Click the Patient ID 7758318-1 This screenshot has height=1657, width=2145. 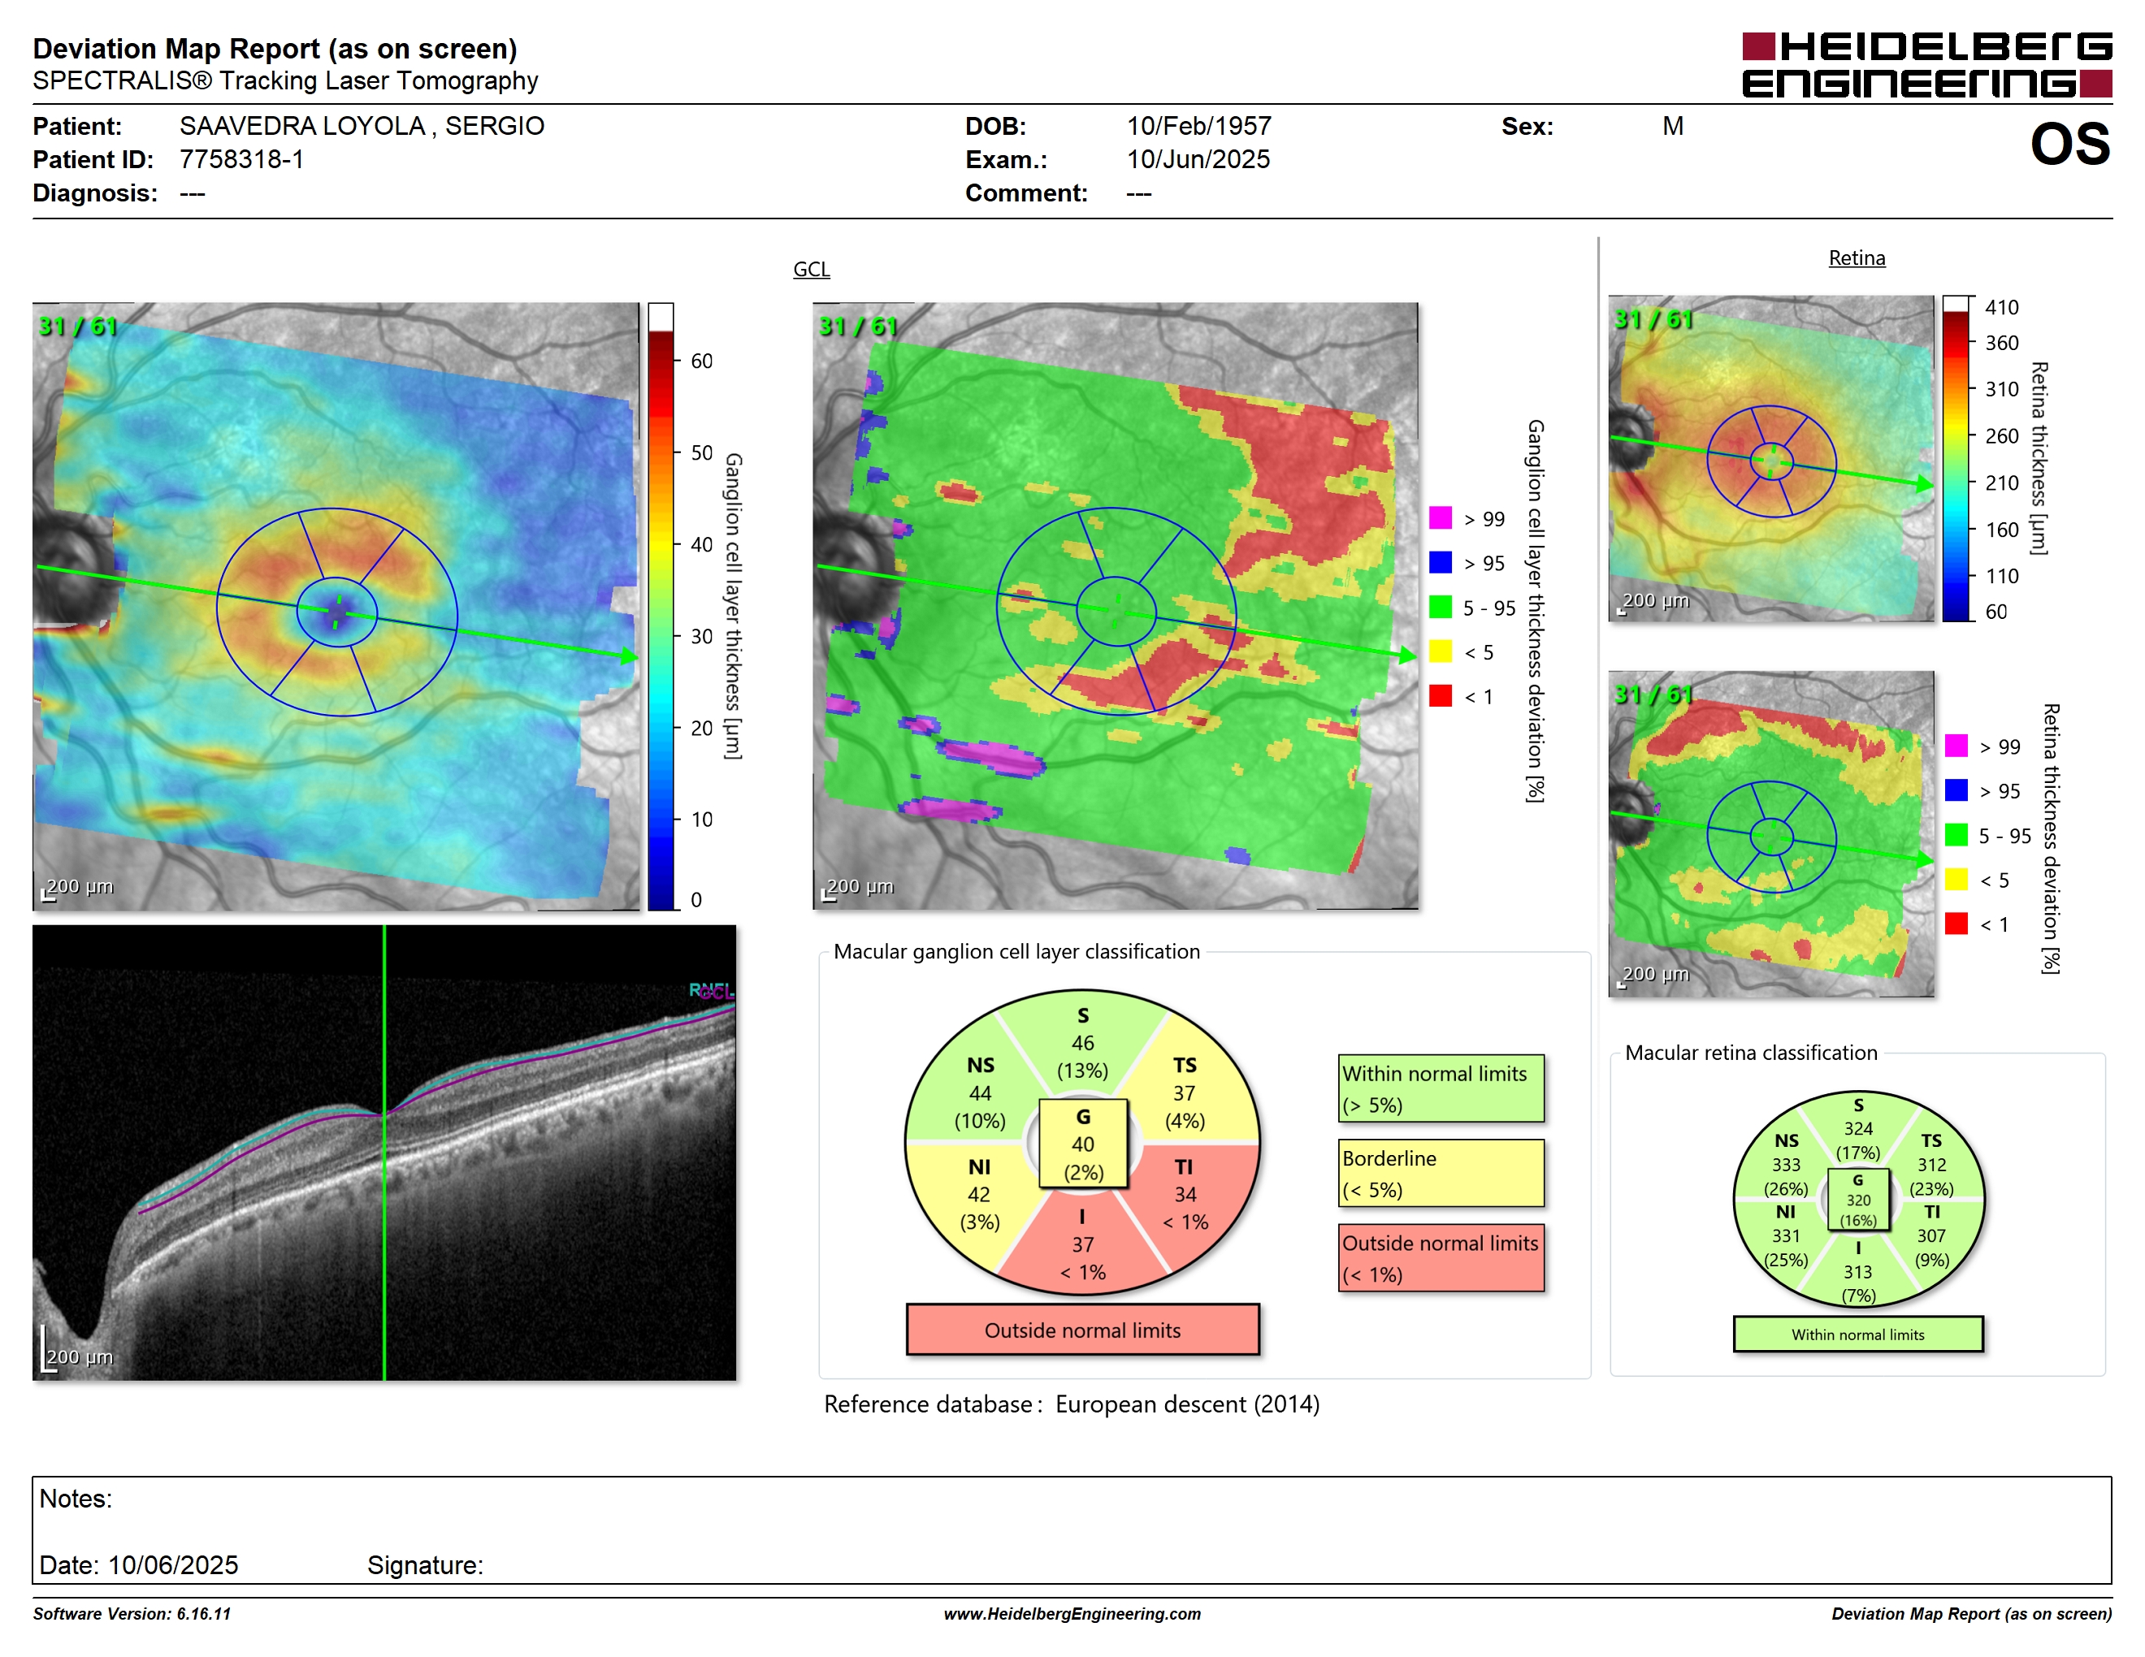tap(241, 159)
